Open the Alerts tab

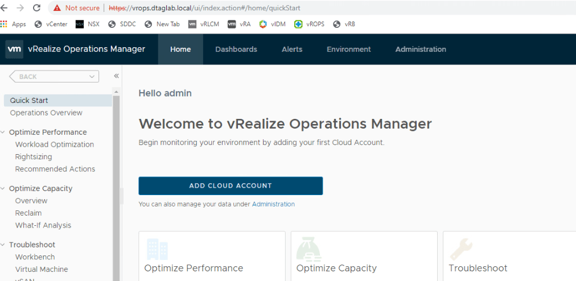(291, 49)
